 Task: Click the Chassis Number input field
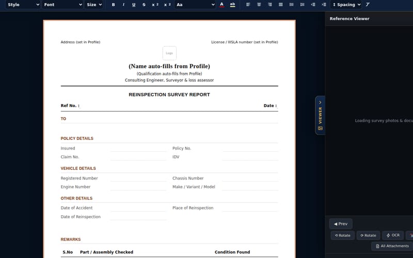click(x=250, y=178)
